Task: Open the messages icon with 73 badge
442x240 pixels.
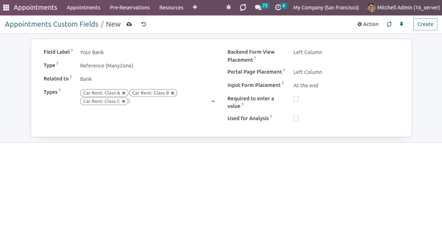Action: [258, 7]
